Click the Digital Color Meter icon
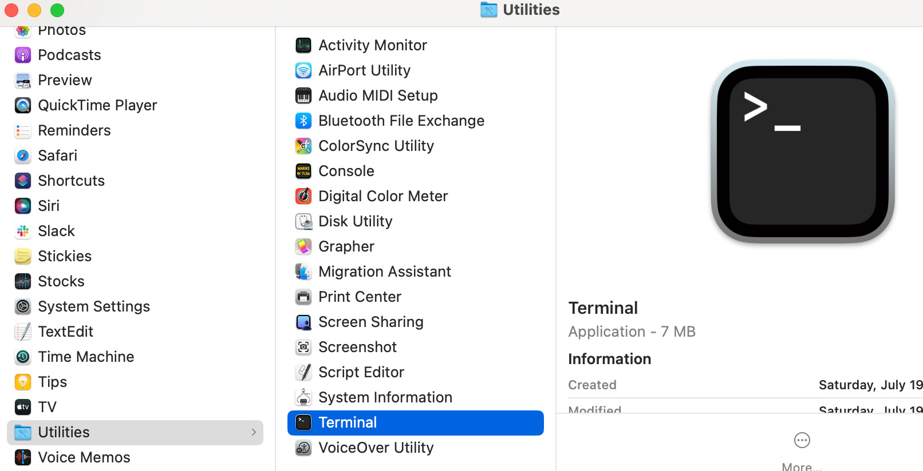 [x=303, y=196]
